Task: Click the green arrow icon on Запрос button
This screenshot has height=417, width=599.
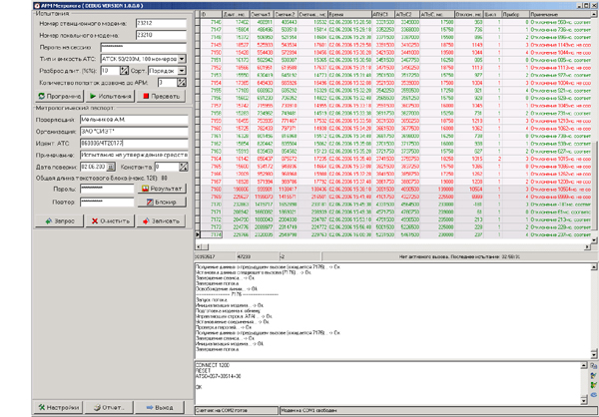Action: [x=49, y=220]
